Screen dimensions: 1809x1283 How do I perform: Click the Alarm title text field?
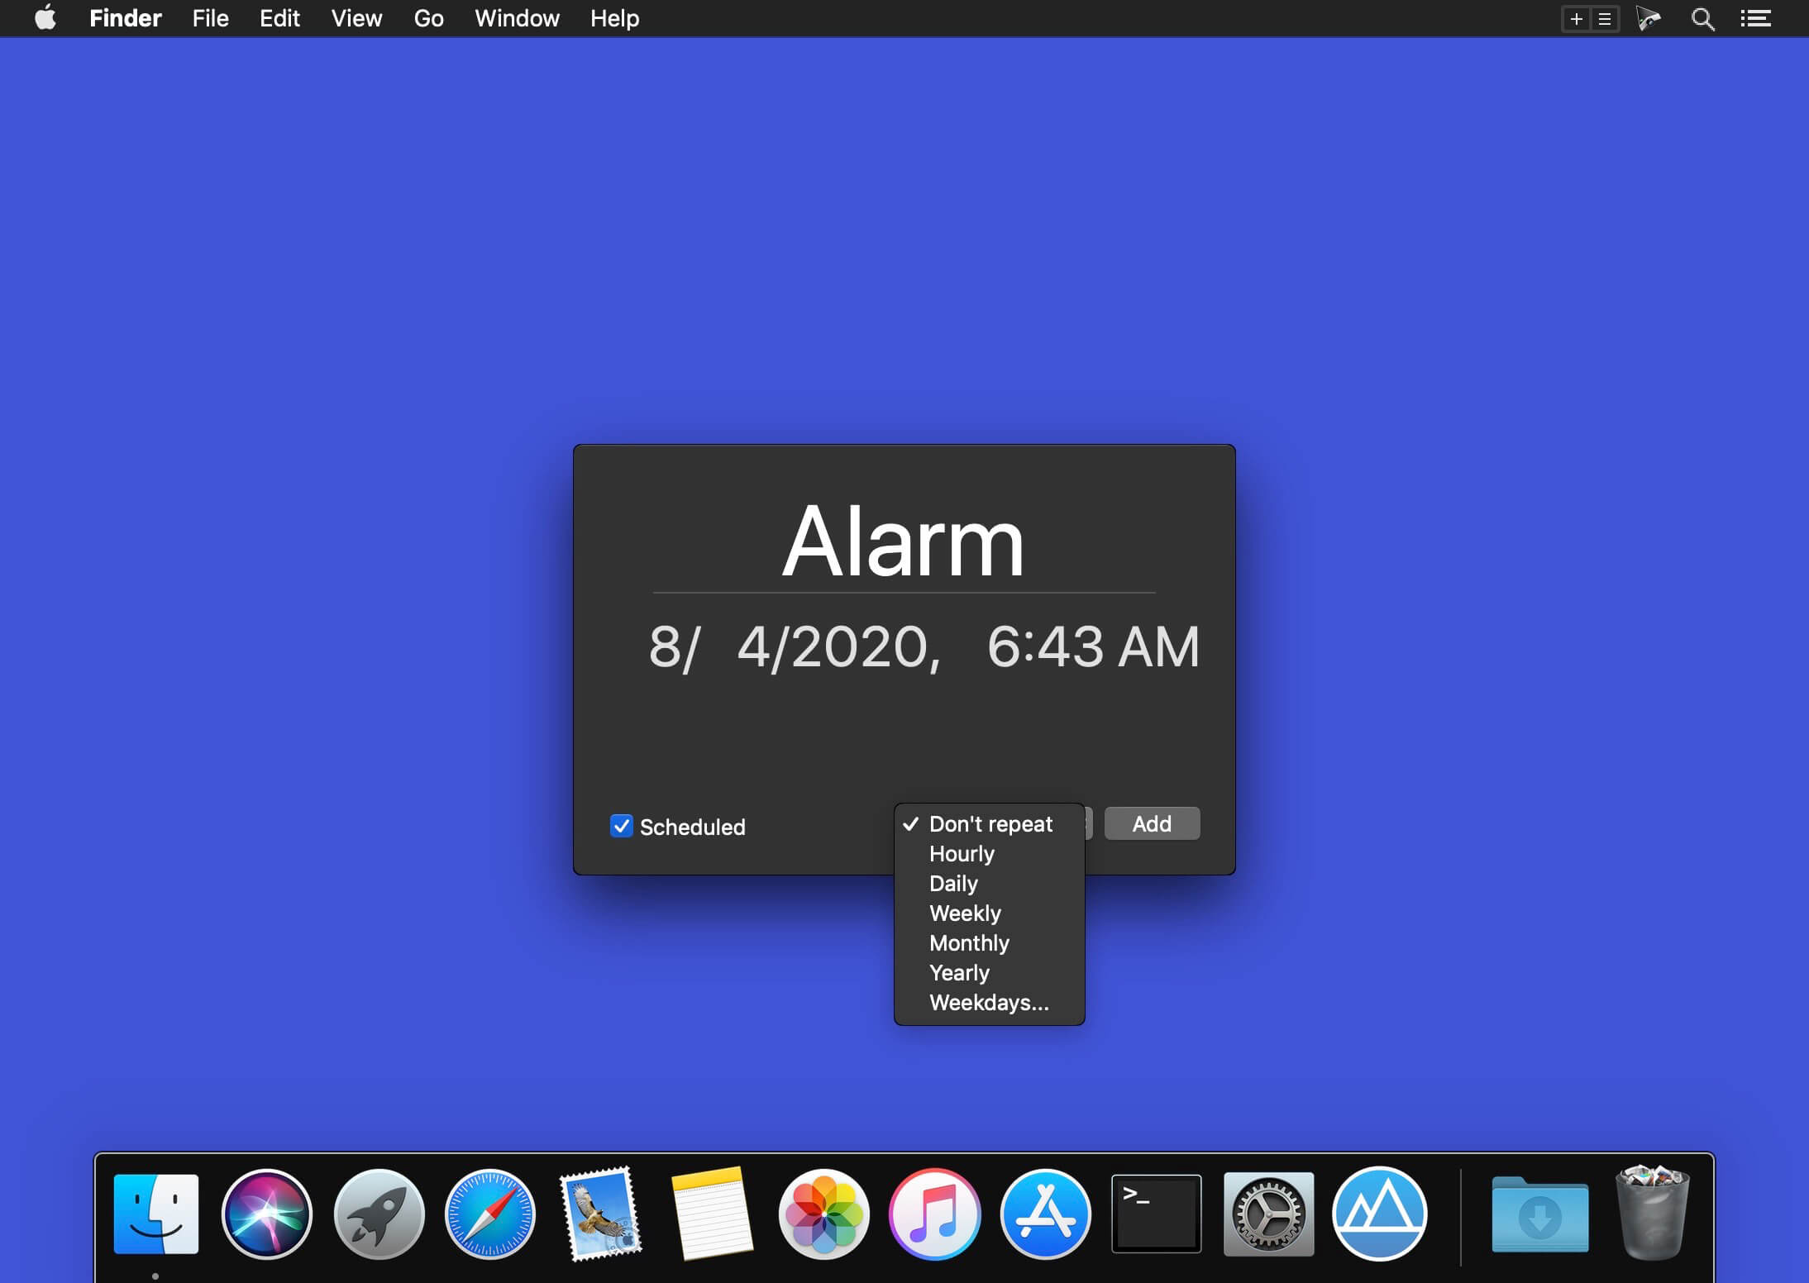pos(904,542)
